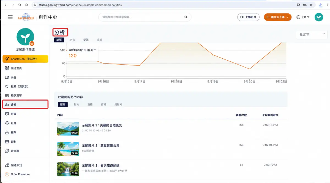Click the 0:07 (0.5%) watch time cell

click(x=270, y=145)
